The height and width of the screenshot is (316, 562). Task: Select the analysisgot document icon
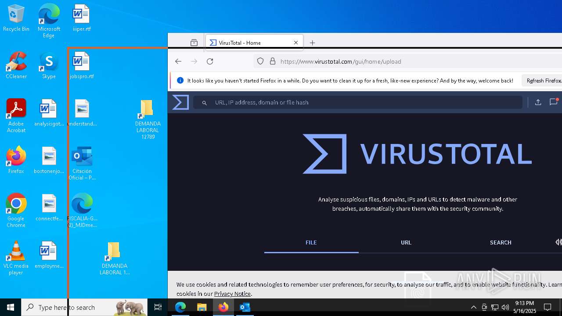49,113
